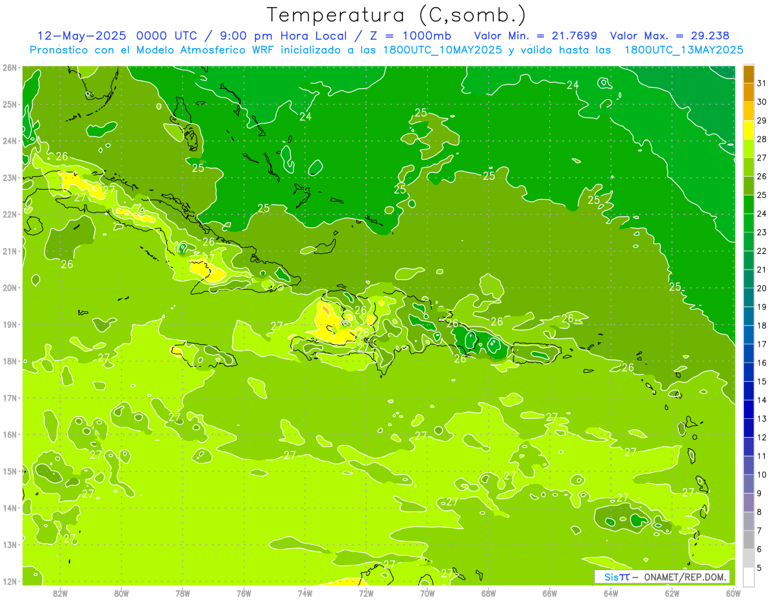This screenshot has width=779, height=602.
Task: Click the "Z = 1000mb" level text
Action: [x=410, y=36]
